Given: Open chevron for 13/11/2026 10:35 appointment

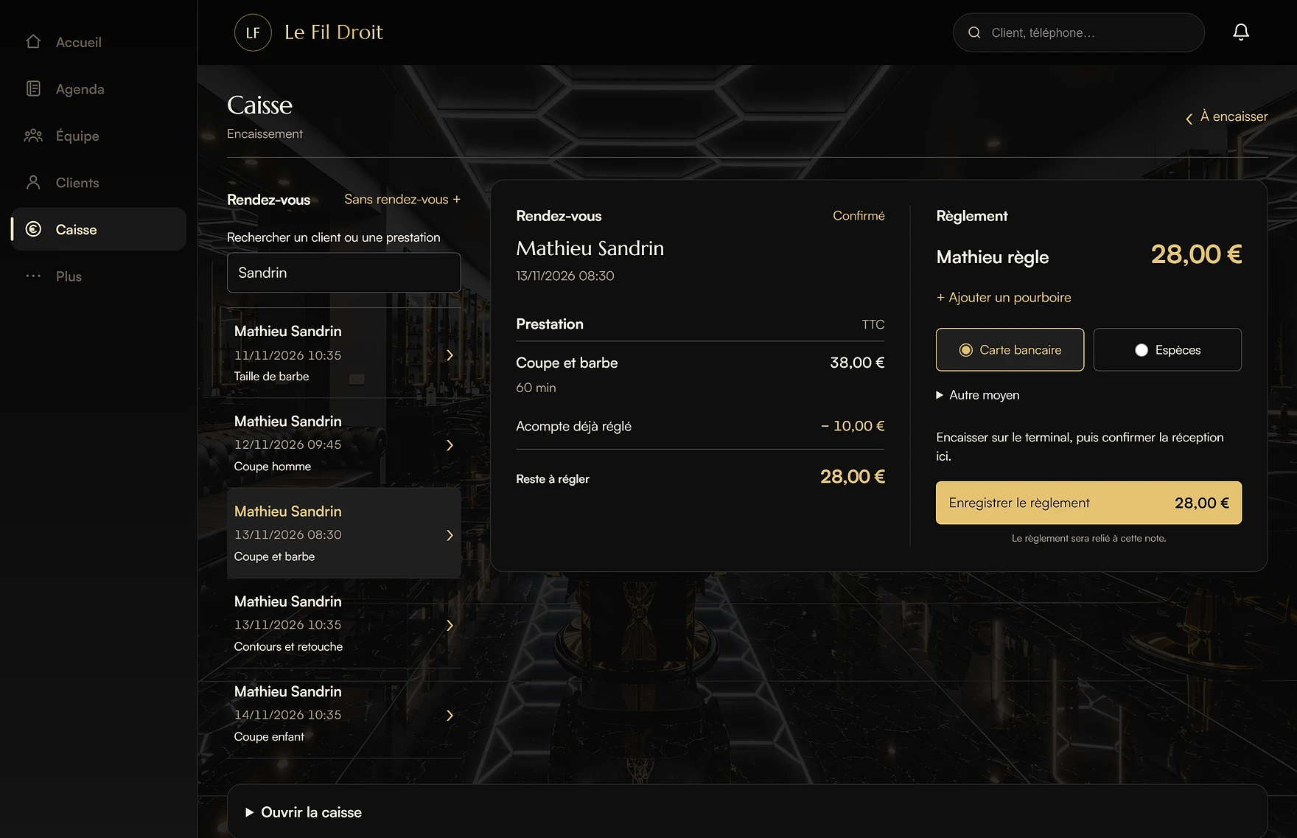Looking at the screenshot, I should point(450,625).
